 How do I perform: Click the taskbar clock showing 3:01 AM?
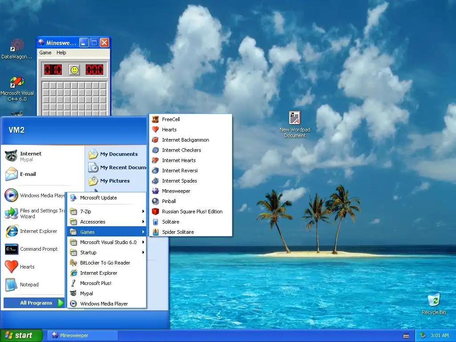[440, 335]
